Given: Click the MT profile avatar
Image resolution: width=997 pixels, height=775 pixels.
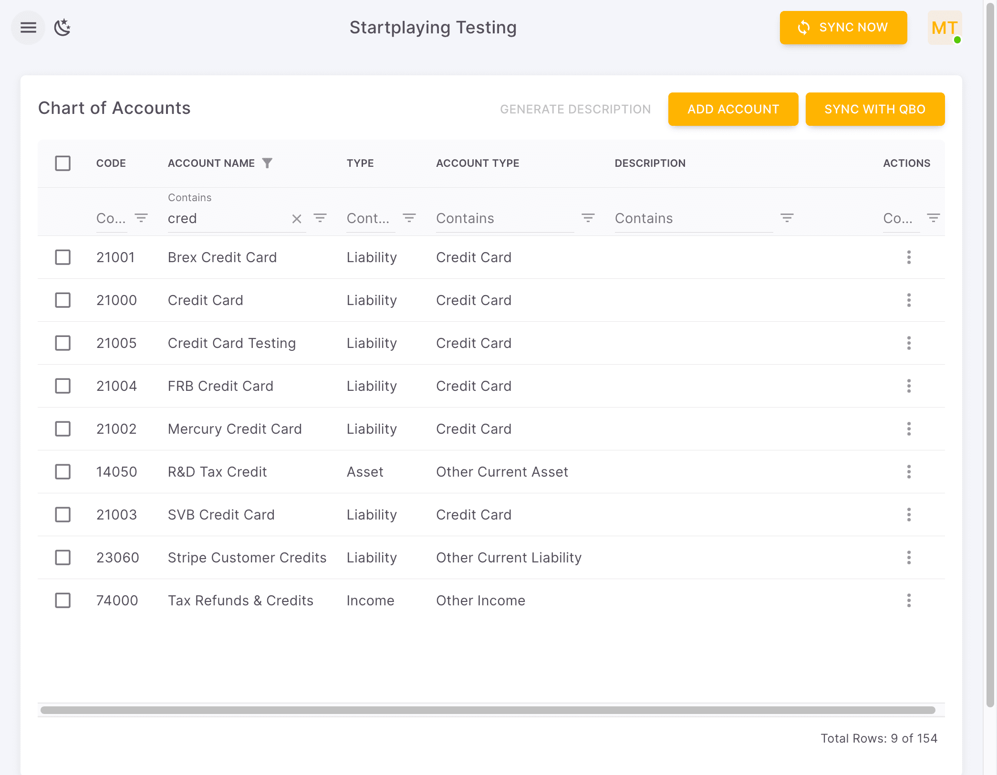Looking at the screenshot, I should (x=944, y=28).
